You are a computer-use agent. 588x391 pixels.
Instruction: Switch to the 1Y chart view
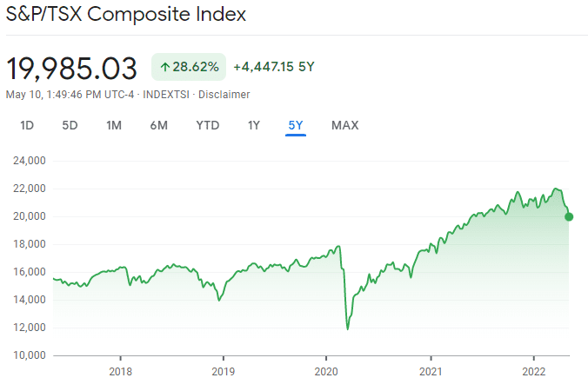tap(253, 125)
